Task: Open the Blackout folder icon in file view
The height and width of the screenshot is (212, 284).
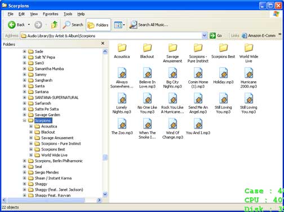Action: tap(147, 48)
